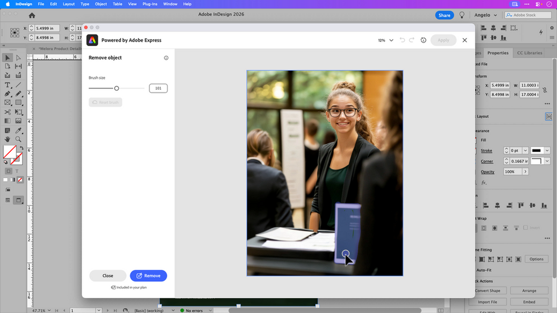Screen dimensions: 557x313
Task: Select the Properties tab
Action: pos(498,53)
